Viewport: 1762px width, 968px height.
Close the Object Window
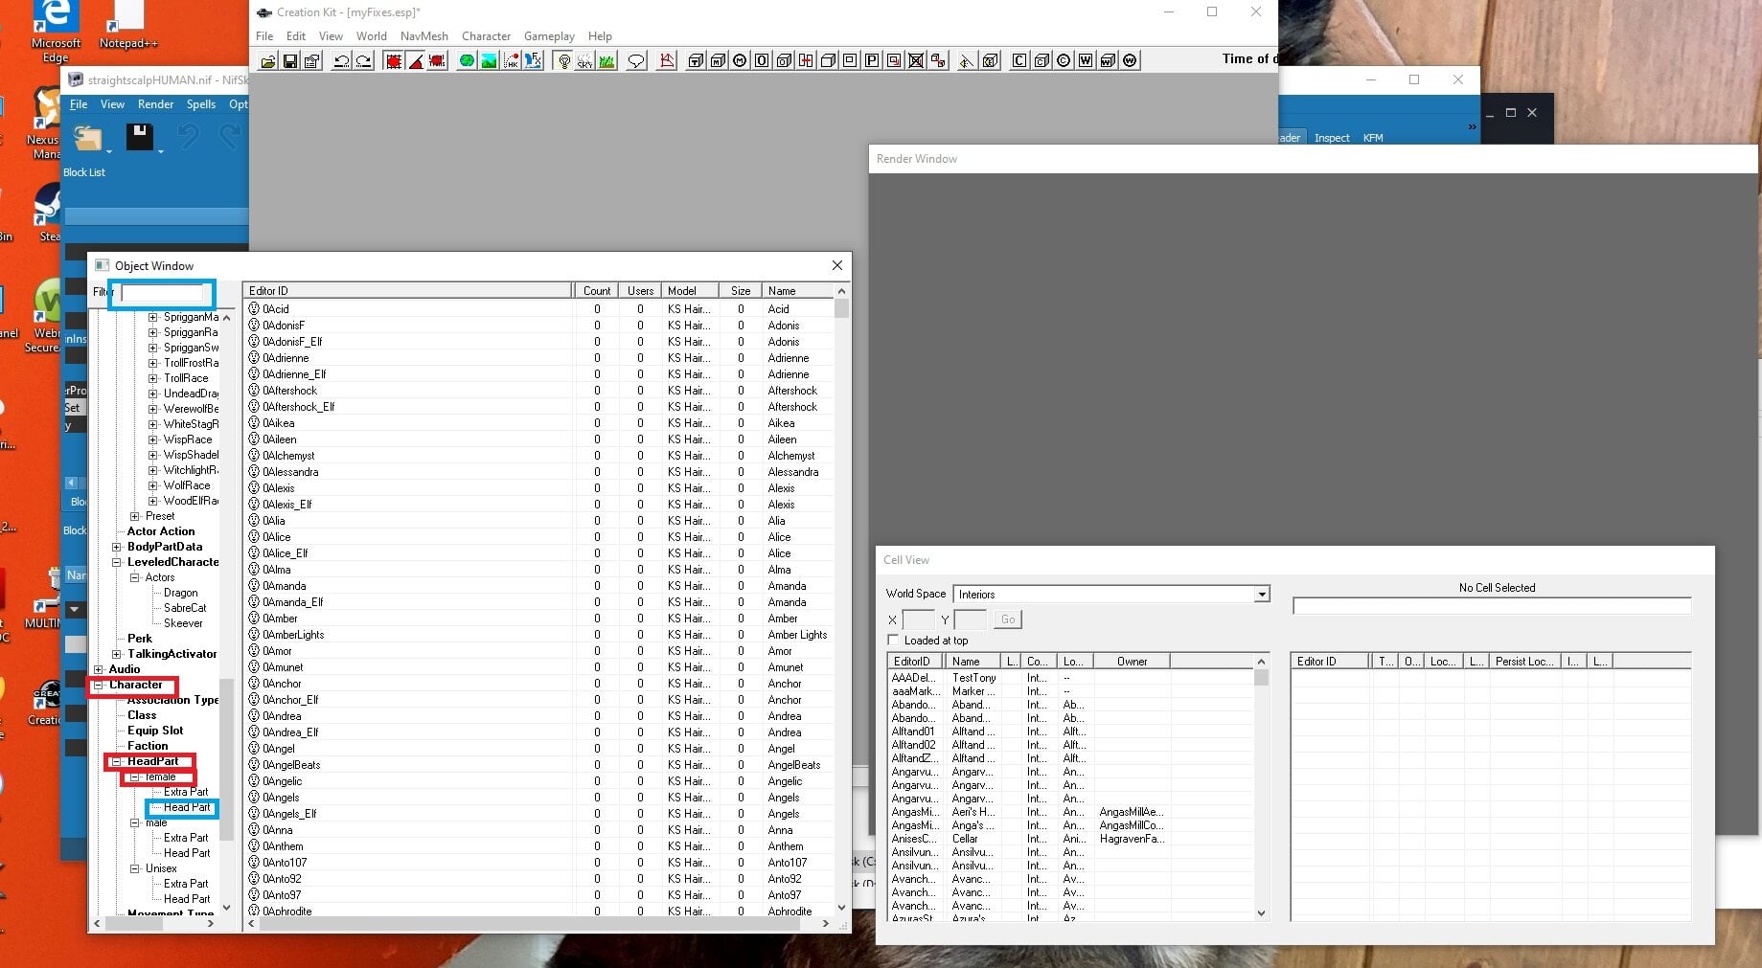837,265
